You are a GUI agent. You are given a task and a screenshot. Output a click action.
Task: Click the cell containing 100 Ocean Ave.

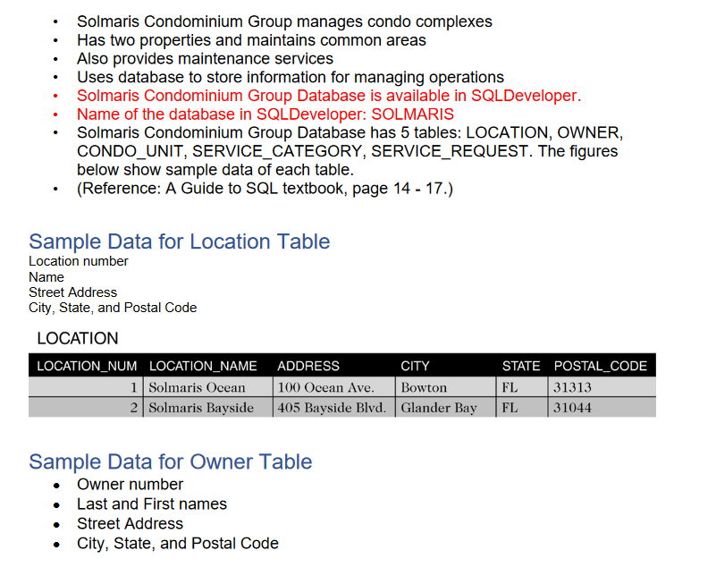pos(328,387)
